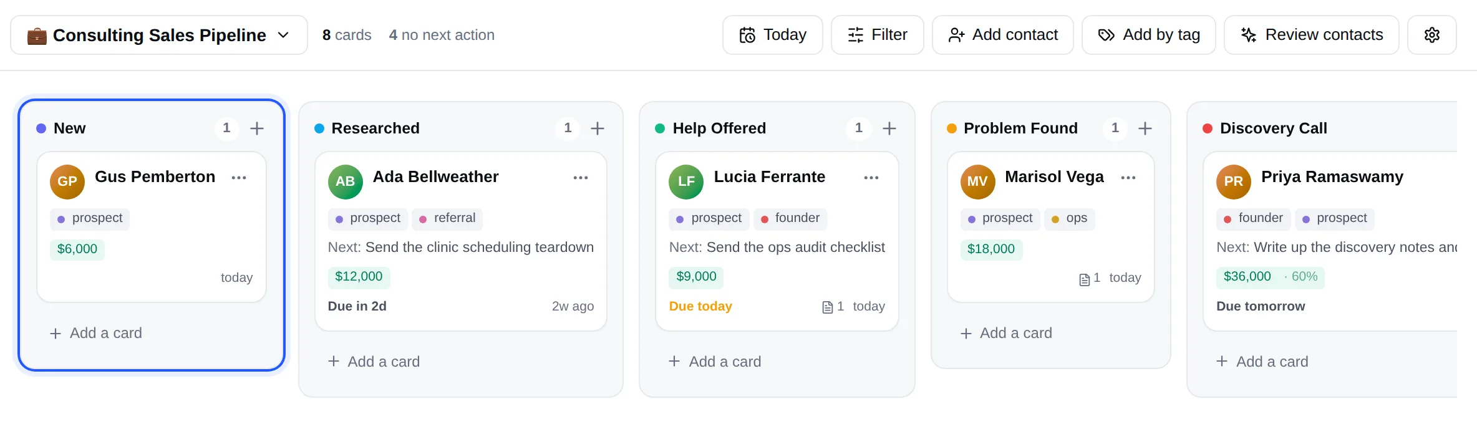
Task: Open the Ada Bellweather card name
Action: [436, 177]
